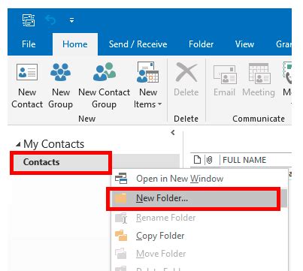
Task: Open the File tab
Action: pyautogui.click(x=29, y=44)
